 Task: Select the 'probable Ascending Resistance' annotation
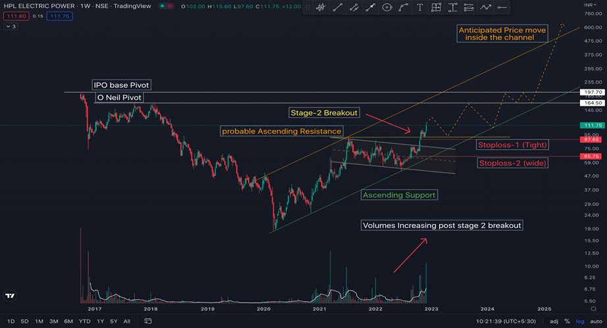tap(282, 131)
